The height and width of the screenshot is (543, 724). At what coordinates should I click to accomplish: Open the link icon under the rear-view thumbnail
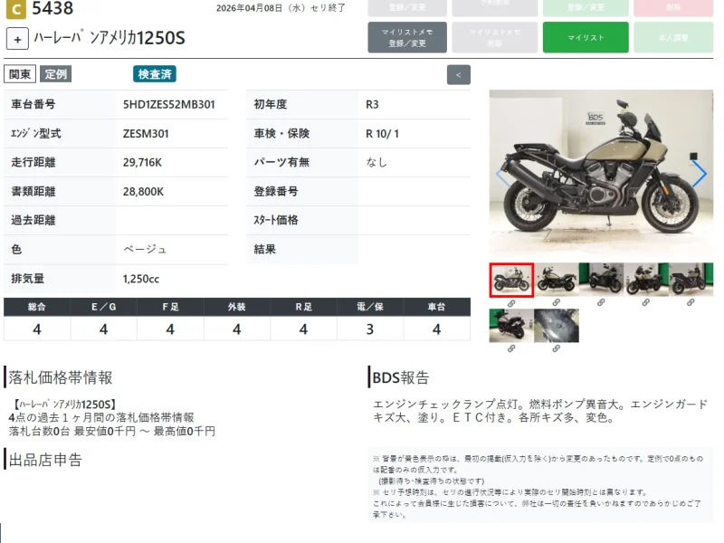click(x=511, y=348)
